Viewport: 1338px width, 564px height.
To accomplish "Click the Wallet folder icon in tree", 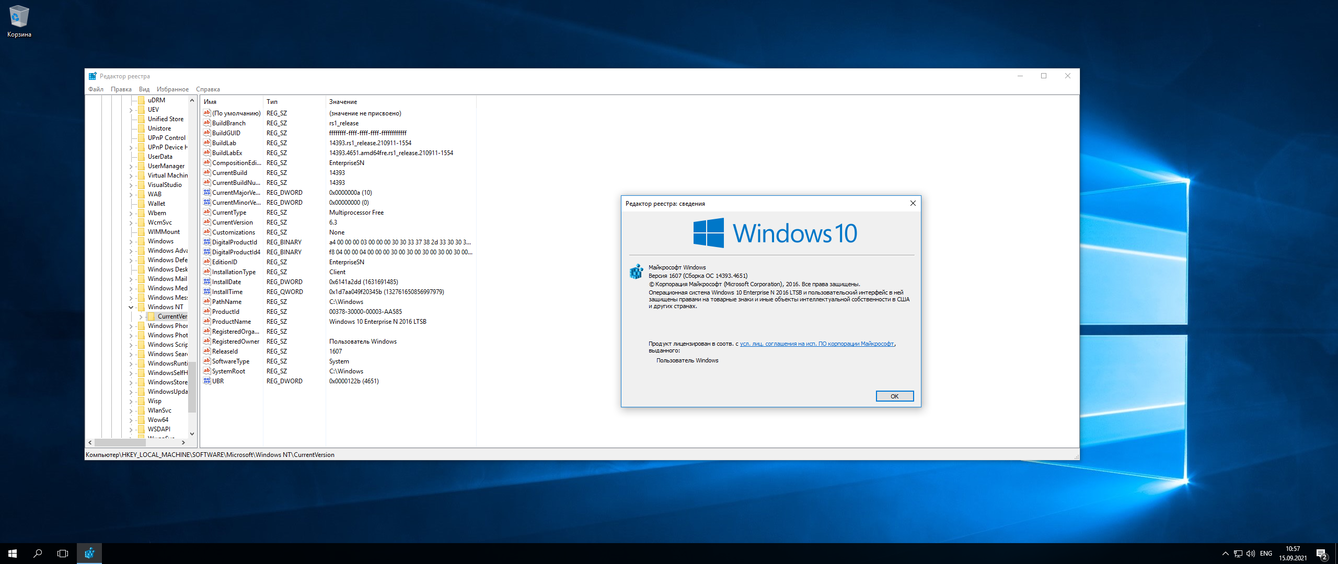I will (141, 204).
